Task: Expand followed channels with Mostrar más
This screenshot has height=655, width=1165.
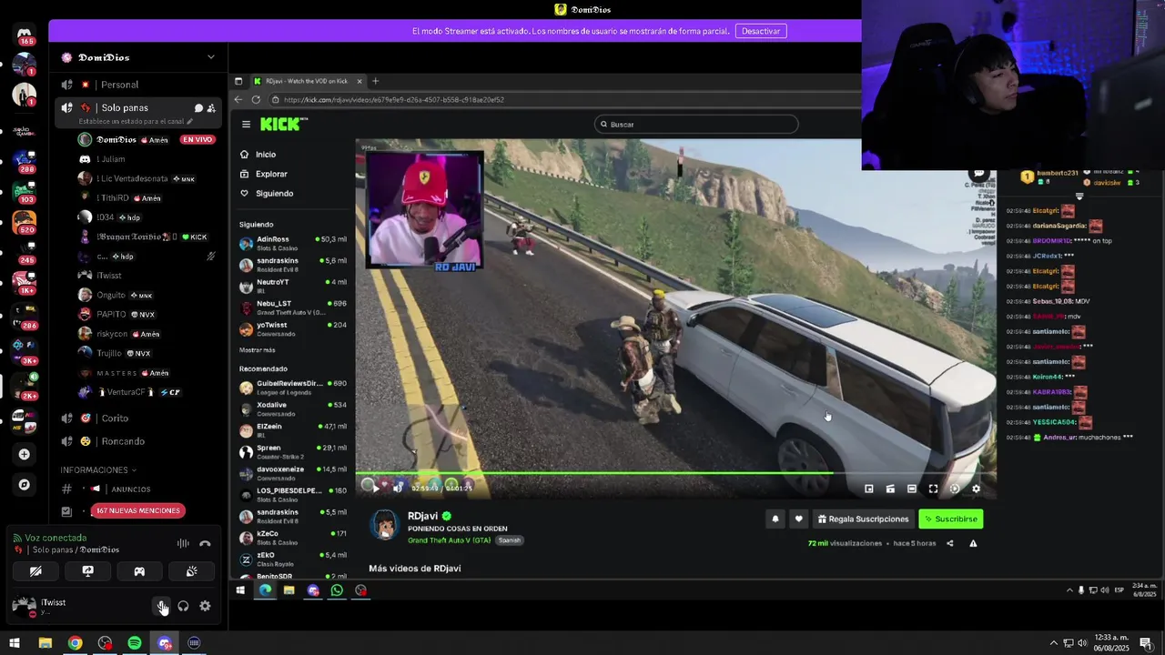Action: (257, 350)
